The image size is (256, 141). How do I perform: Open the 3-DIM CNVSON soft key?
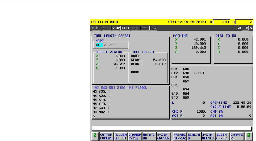click(x=163, y=136)
